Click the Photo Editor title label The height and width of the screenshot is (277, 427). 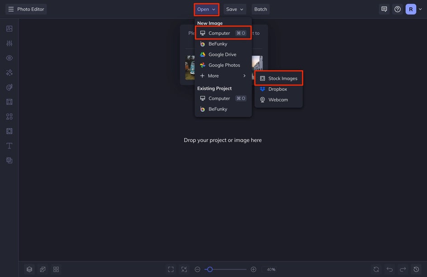point(30,9)
